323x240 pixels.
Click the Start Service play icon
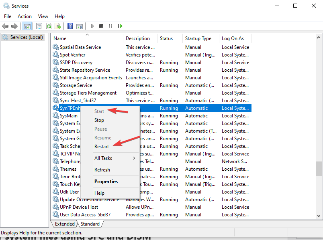92,26
